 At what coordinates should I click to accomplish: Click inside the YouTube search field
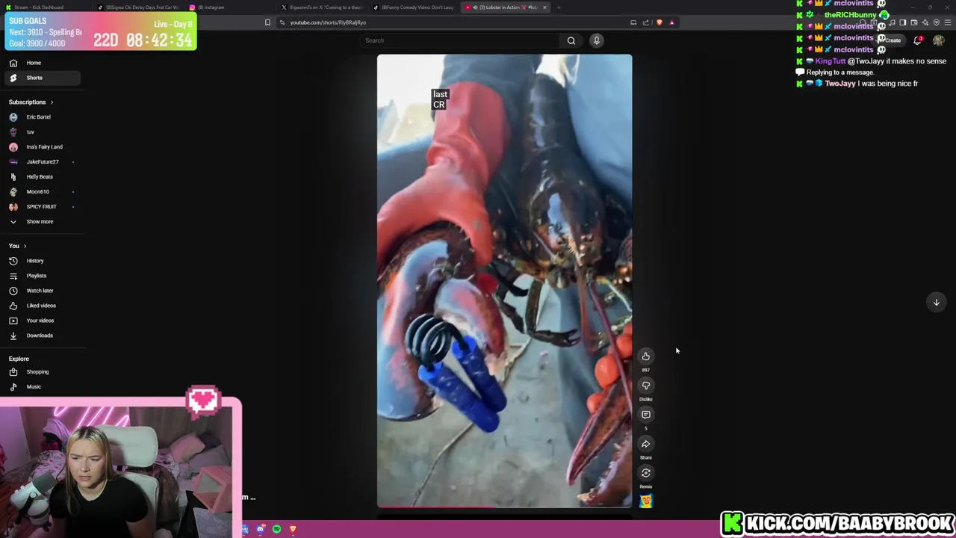pyautogui.click(x=460, y=40)
